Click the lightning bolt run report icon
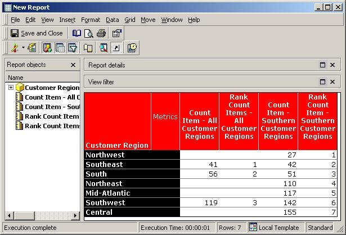This screenshot has width=346, height=235. (x=14, y=48)
